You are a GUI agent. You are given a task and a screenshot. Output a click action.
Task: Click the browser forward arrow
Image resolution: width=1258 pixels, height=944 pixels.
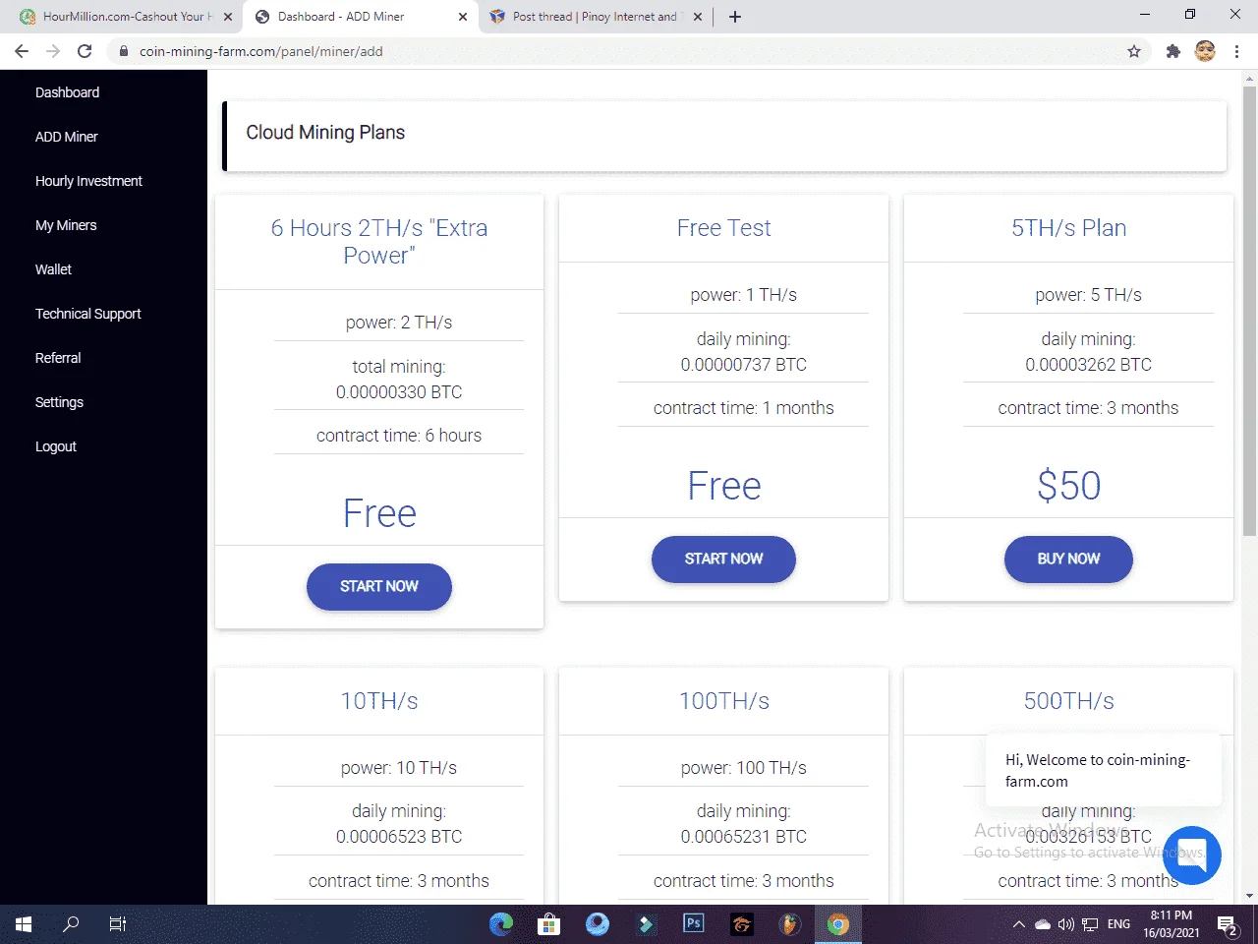53,51
